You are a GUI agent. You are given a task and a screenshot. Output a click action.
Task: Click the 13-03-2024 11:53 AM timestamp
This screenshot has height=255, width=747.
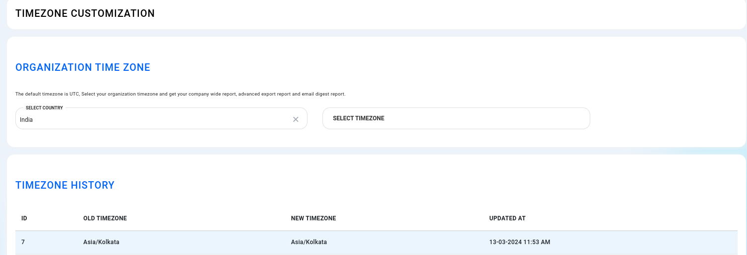click(x=520, y=242)
